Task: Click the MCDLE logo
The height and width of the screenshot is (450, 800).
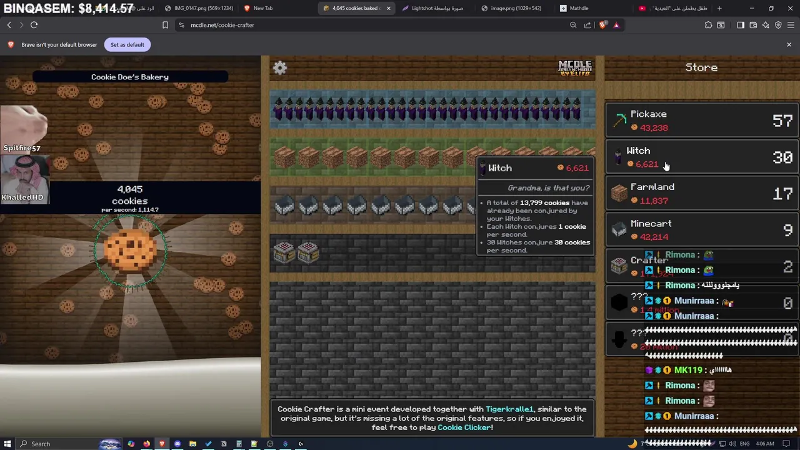Action: (x=574, y=68)
